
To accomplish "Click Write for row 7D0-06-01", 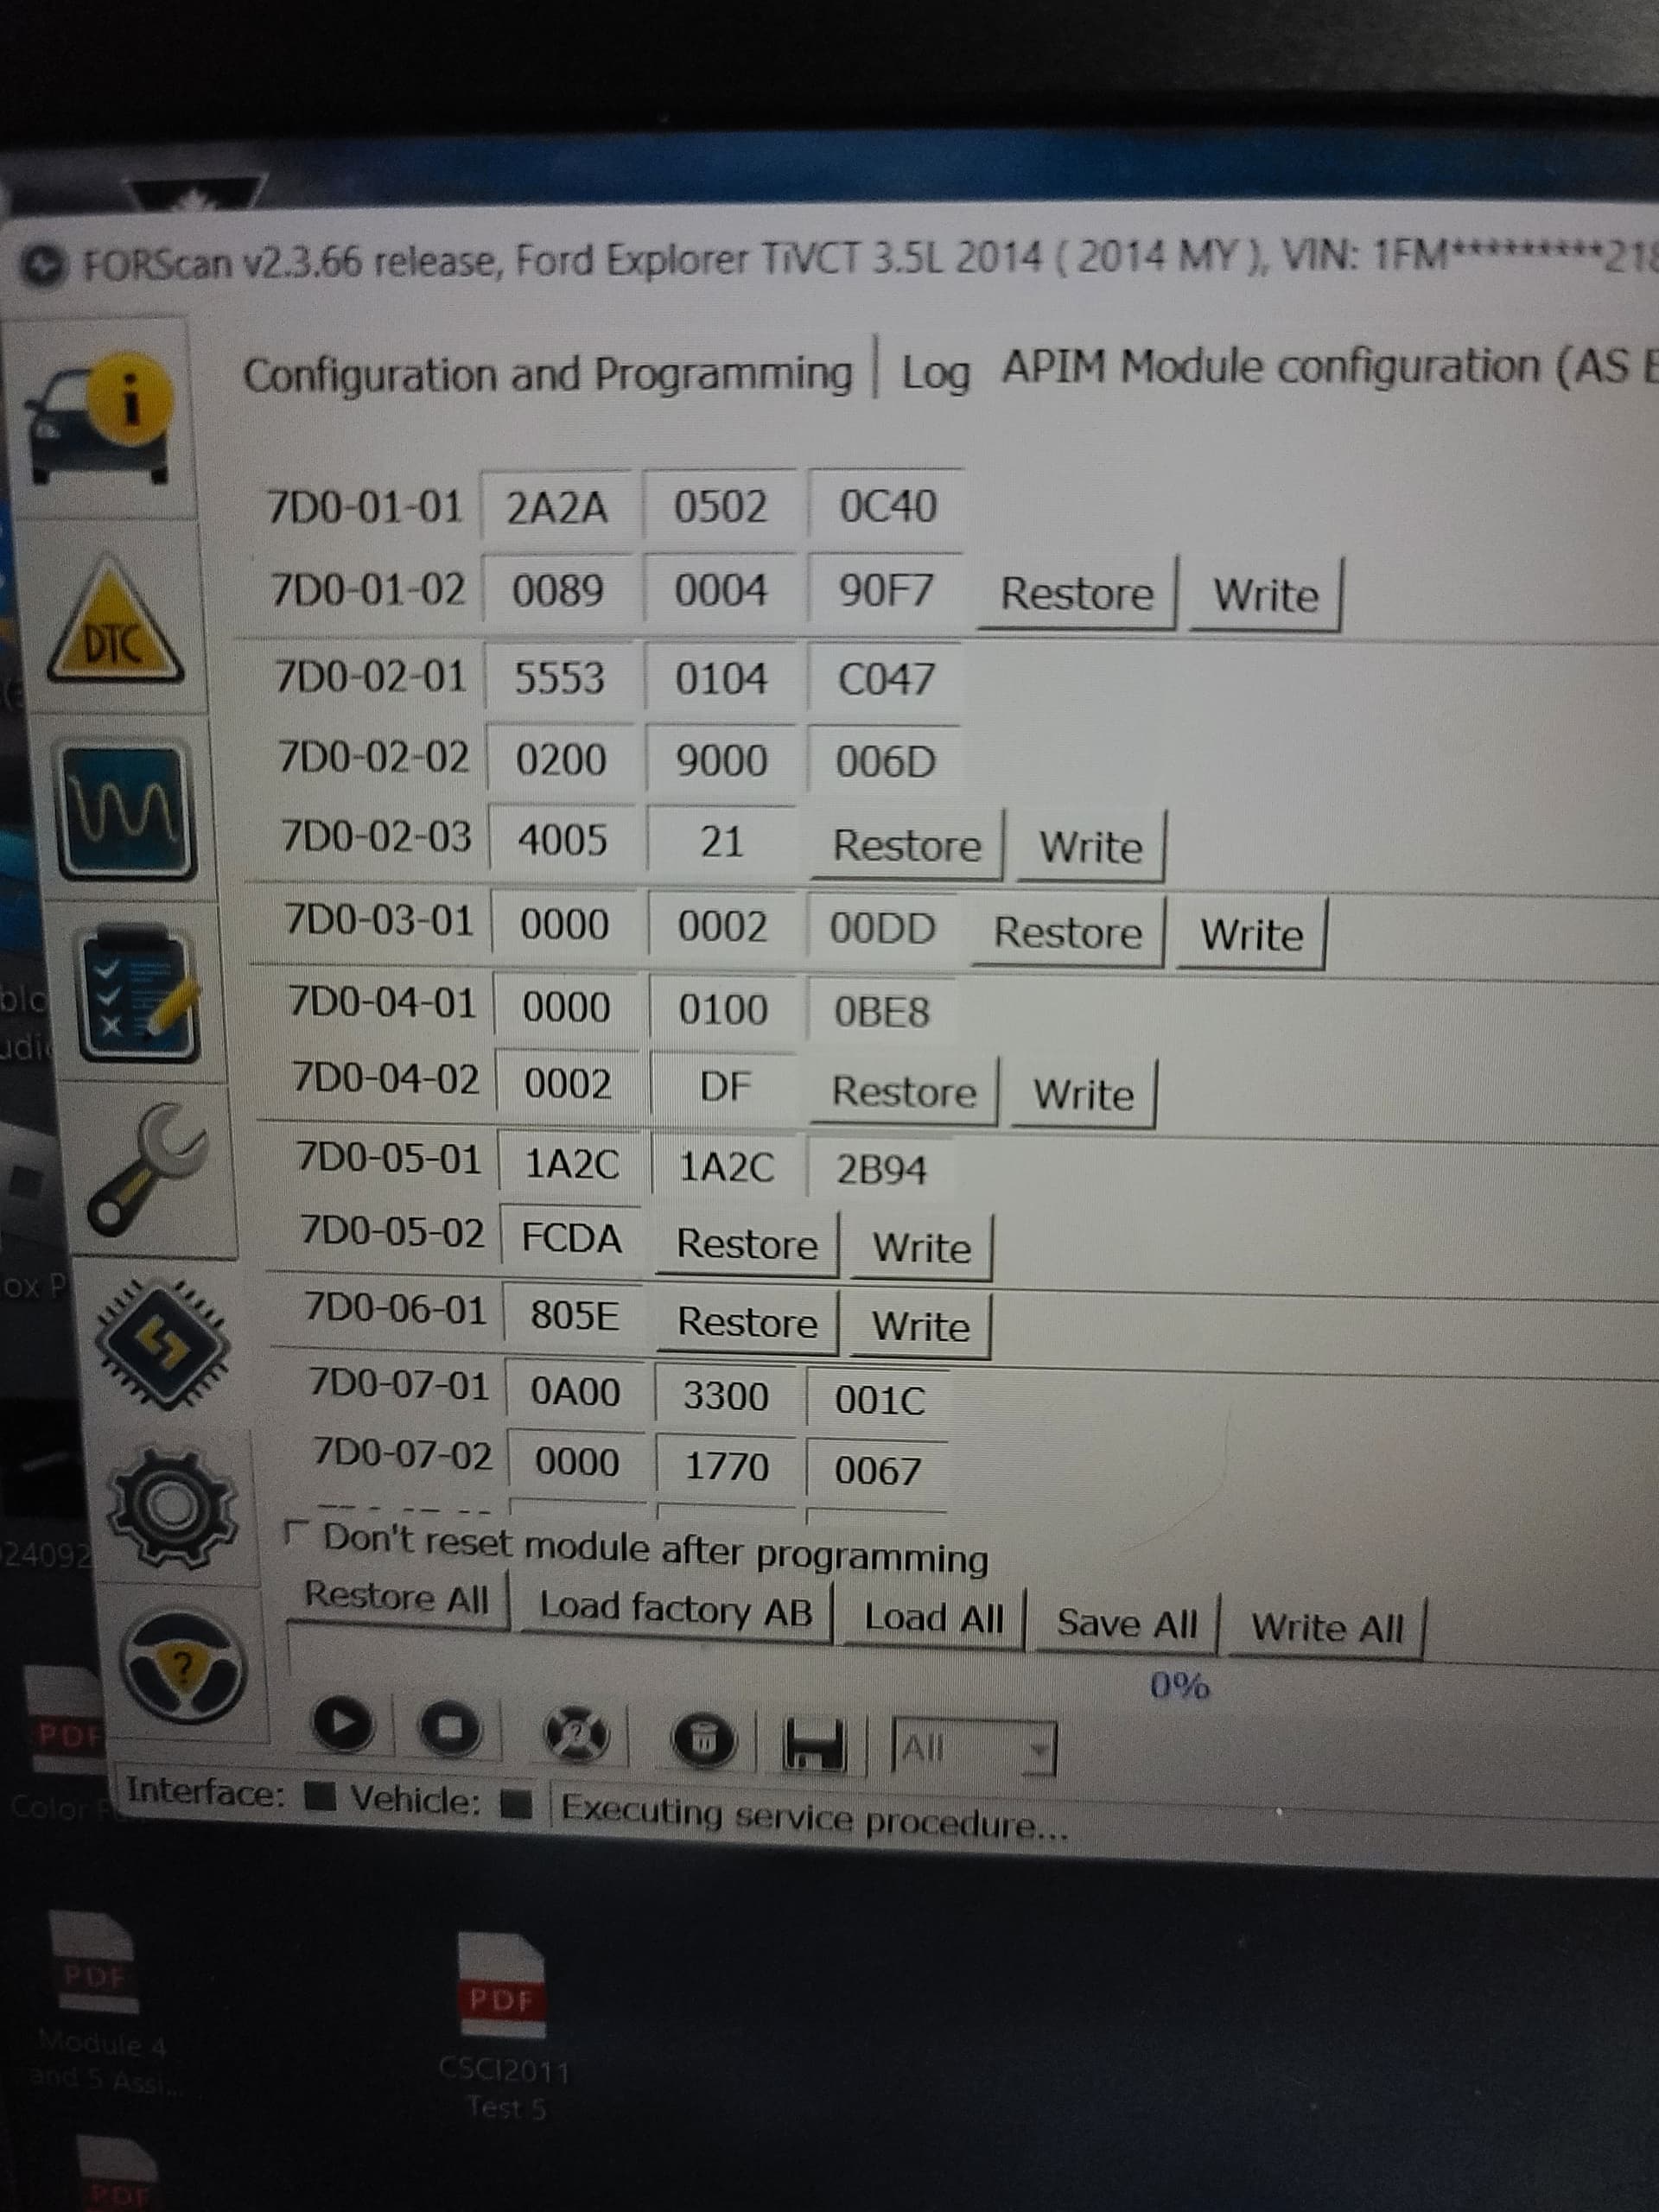I will [921, 1327].
